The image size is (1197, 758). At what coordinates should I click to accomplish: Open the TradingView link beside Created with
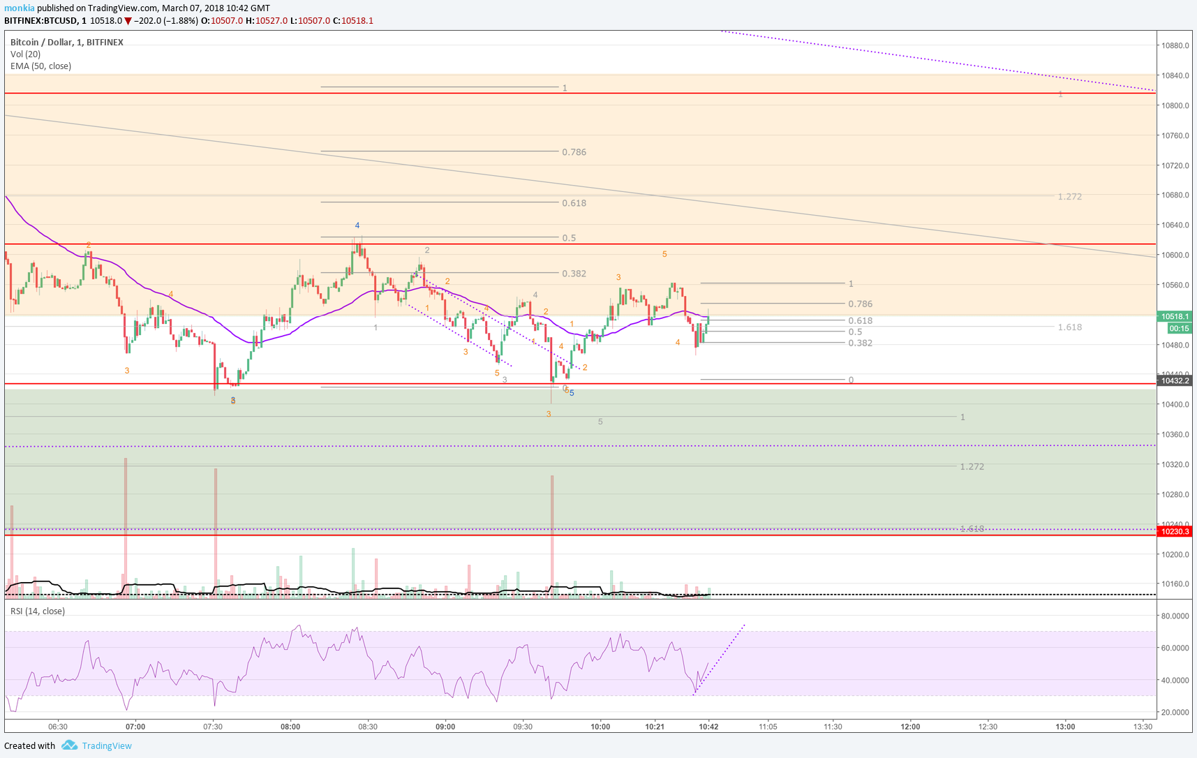[107, 745]
